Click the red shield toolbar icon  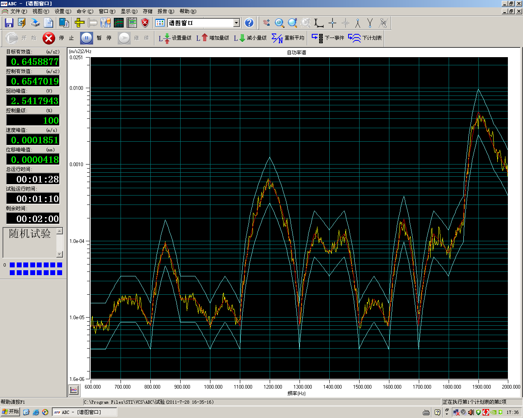click(x=145, y=23)
